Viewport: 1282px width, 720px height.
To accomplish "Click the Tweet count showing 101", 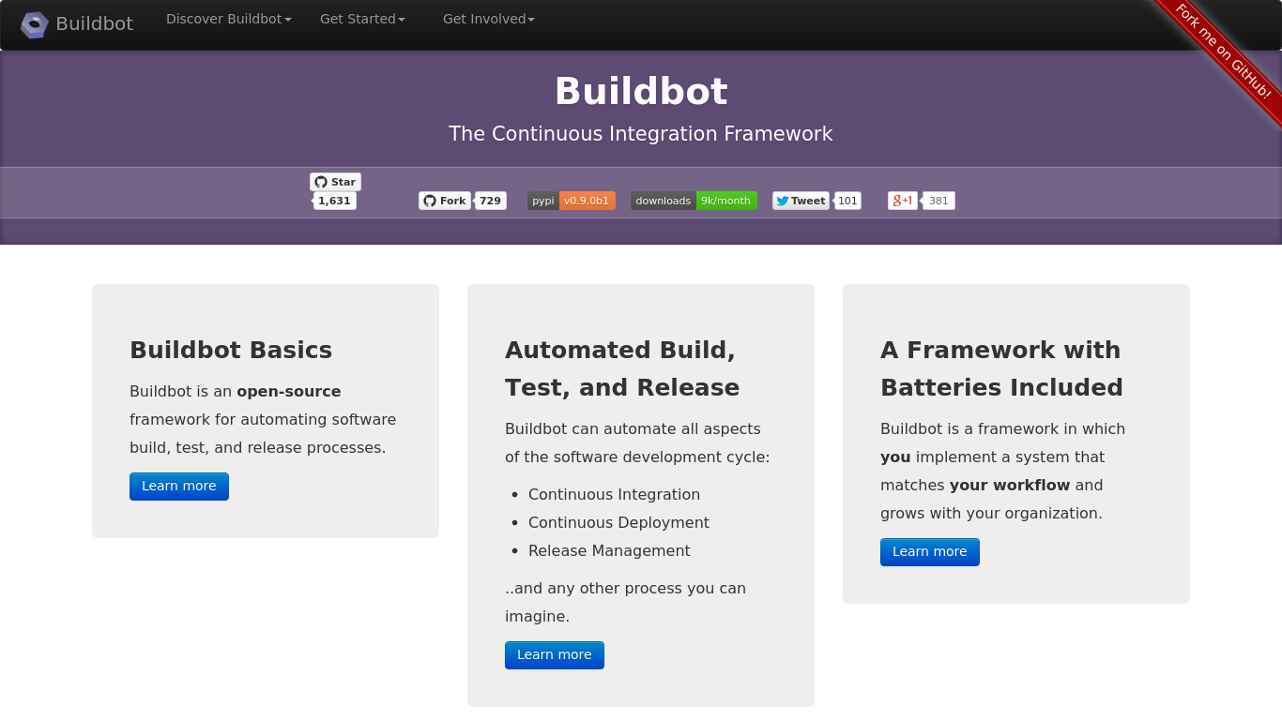I will point(847,200).
